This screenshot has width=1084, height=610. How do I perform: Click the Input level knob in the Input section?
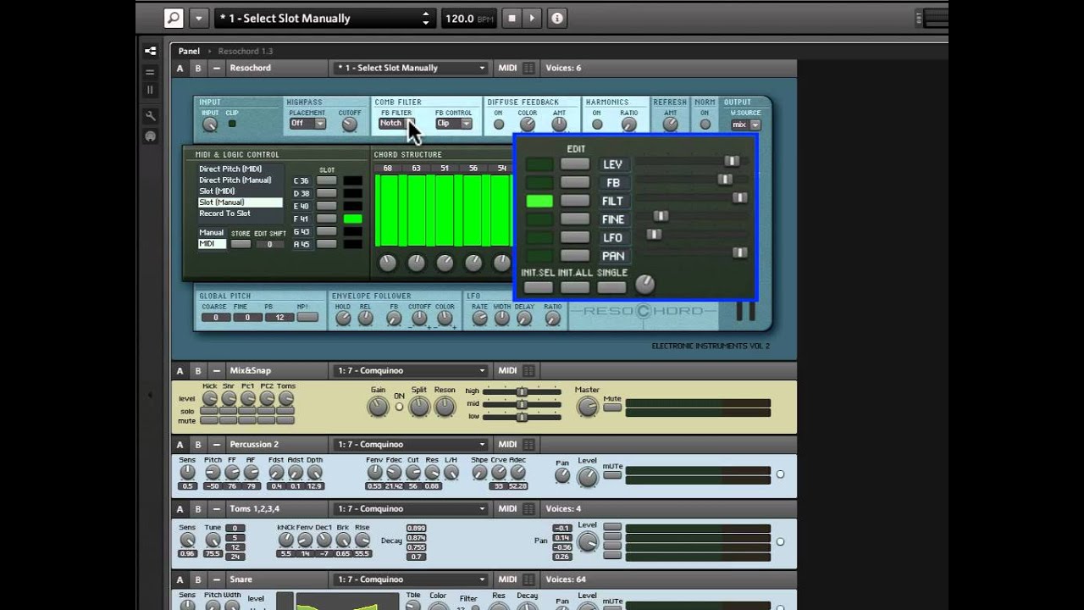coord(209,125)
